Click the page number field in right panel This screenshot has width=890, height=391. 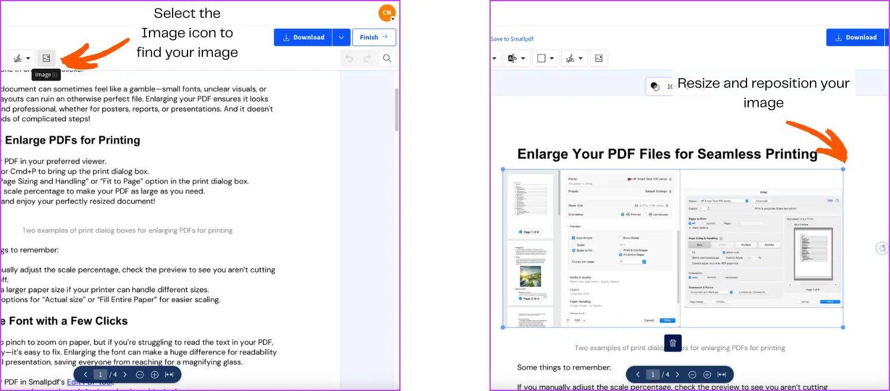pyautogui.click(x=653, y=374)
